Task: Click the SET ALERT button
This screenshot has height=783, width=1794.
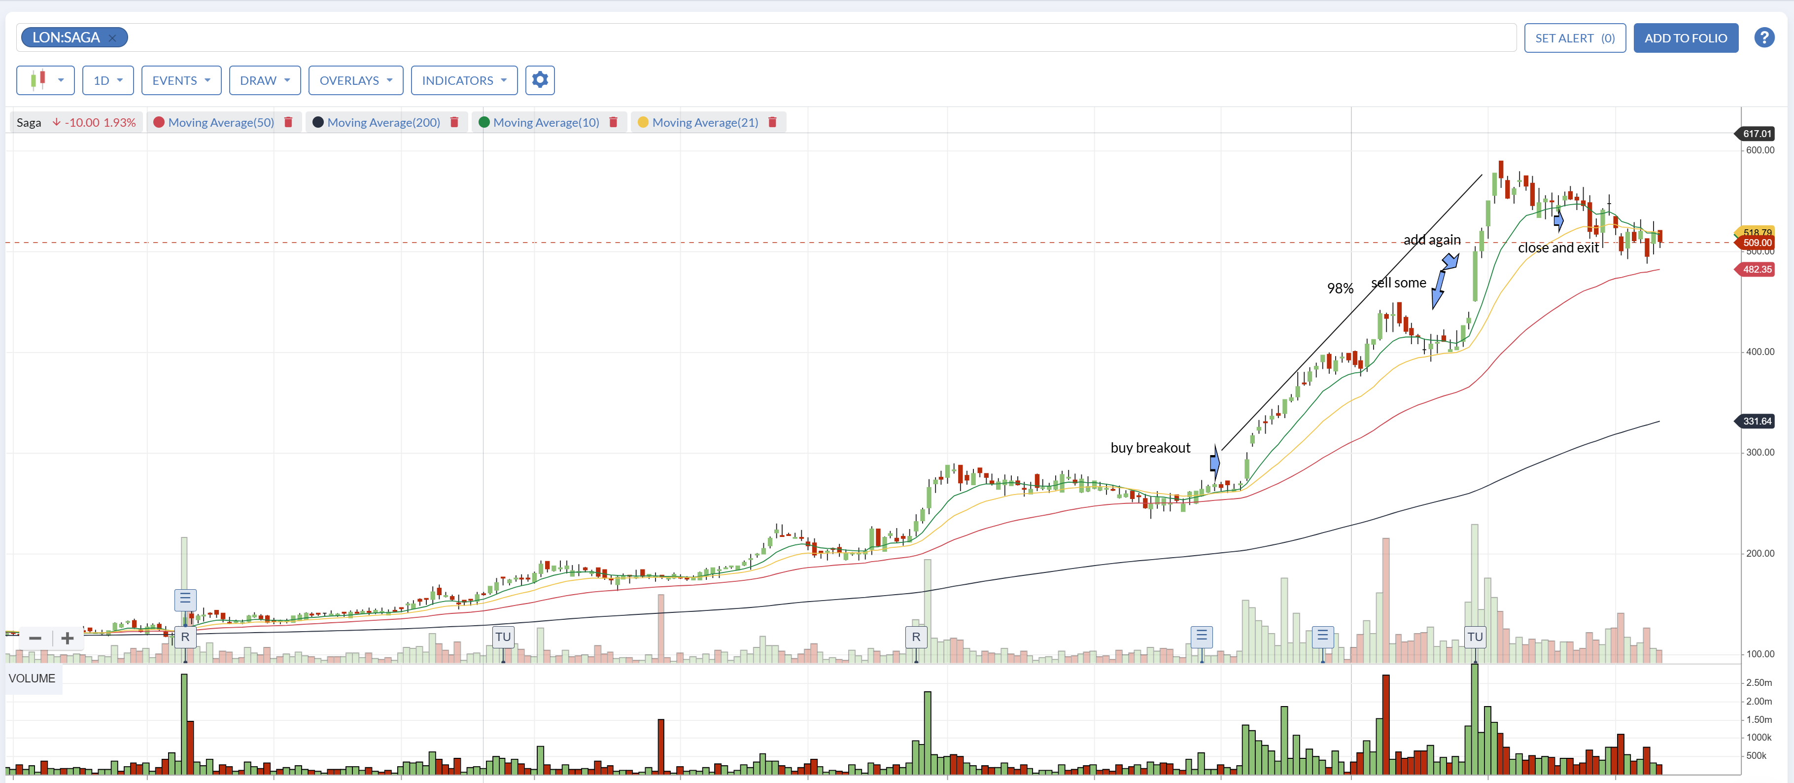Action: (1575, 38)
